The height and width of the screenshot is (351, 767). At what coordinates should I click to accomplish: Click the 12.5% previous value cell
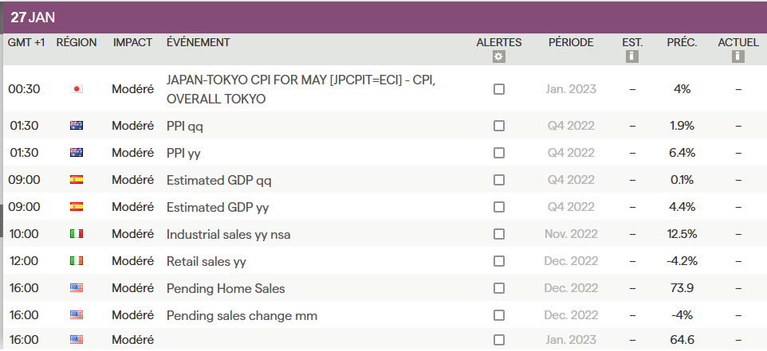(x=682, y=234)
